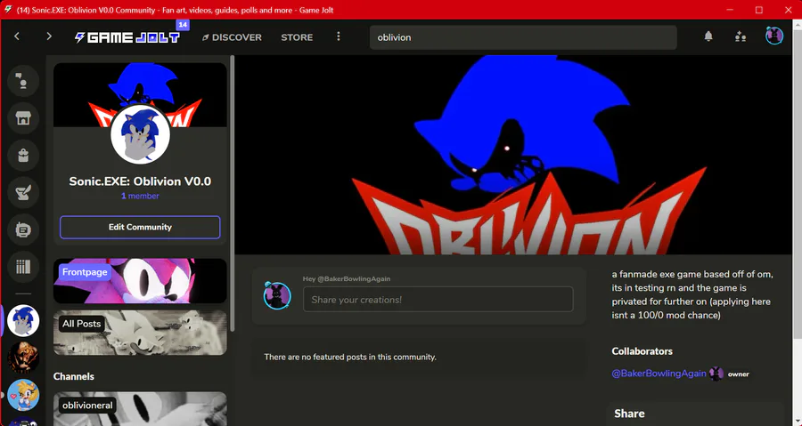Open the 1 member link
Screen dimensions: 802x426
140,196
